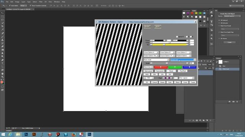Toggle Auto-Select checkbox in options bar
Viewport: 245px width, 137px height.
coord(10,6)
